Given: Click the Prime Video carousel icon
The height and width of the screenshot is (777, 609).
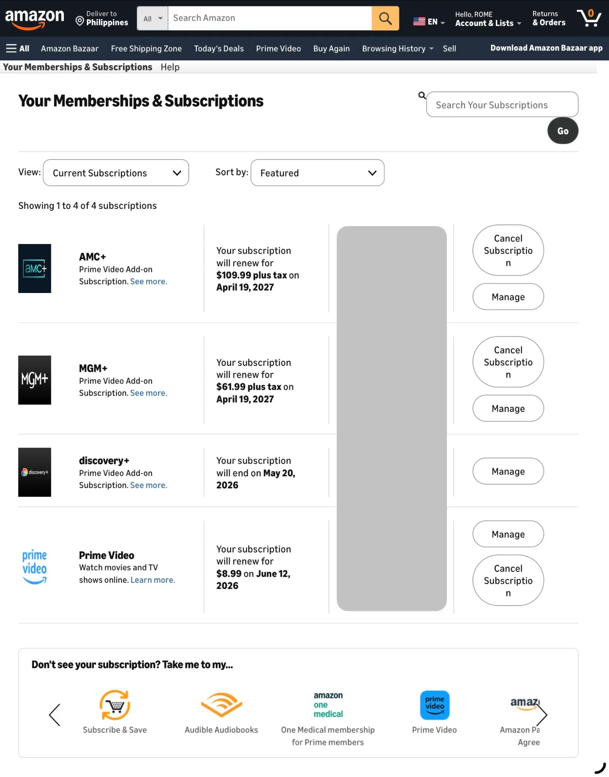Looking at the screenshot, I should [434, 705].
